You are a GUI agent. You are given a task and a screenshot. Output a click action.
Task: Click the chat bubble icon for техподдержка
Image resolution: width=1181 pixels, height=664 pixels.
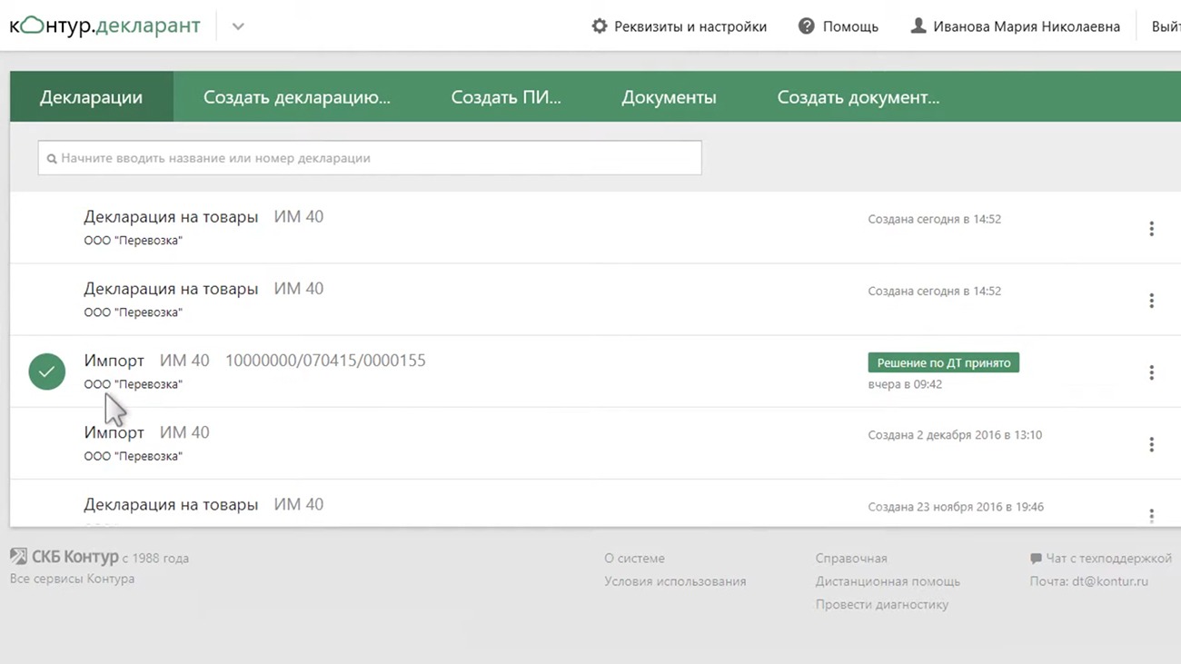pyautogui.click(x=1036, y=559)
